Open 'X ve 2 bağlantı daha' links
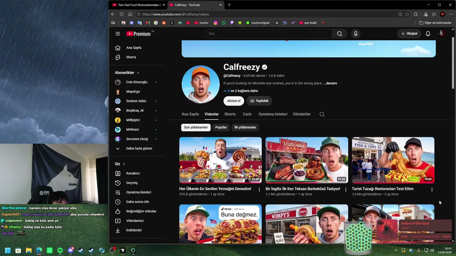Screen dimensions: 456x256 [240, 91]
